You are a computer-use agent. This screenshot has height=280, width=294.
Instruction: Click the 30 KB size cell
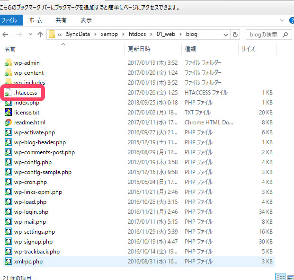266,241
